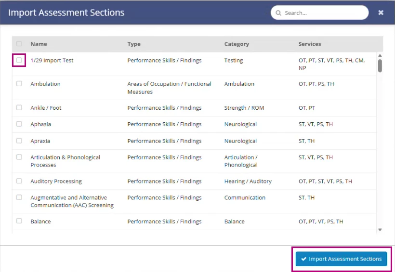Viewport: 395px width, 272px height.
Task: Click the Auditory Processing name
Action: click(x=56, y=181)
